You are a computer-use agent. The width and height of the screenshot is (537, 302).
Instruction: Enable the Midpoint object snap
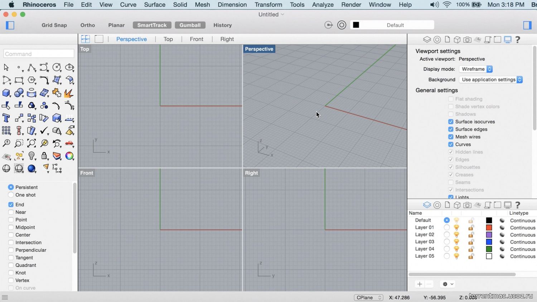point(11,227)
